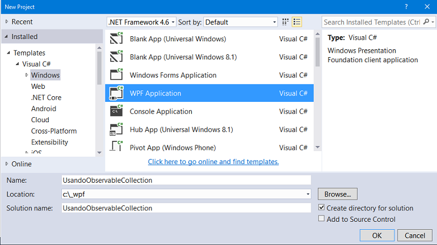Collapse the Visual C# tree node
The image size is (437, 245).
pyautogui.click(x=18, y=63)
